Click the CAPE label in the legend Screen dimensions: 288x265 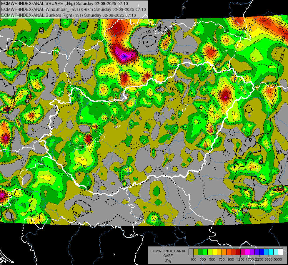[168, 256]
